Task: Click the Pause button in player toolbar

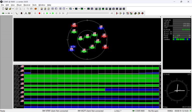Action: [x=44, y=13]
